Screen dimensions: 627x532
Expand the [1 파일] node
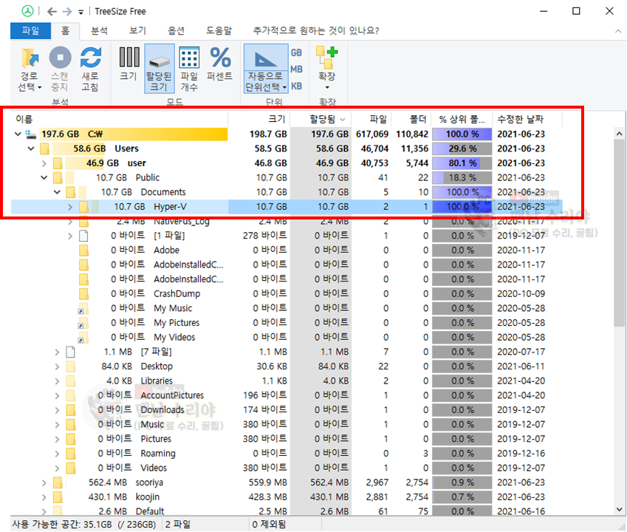click(70, 236)
